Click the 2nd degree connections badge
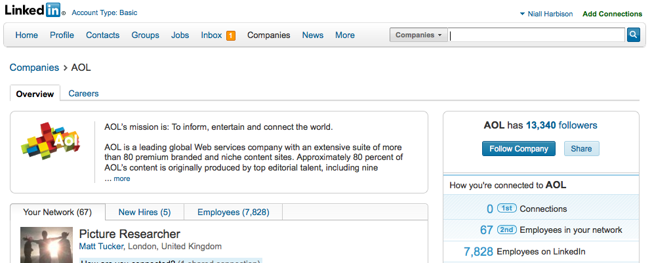Image resolution: width=652 pixels, height=263 pixels. click(x=507, y=230)
